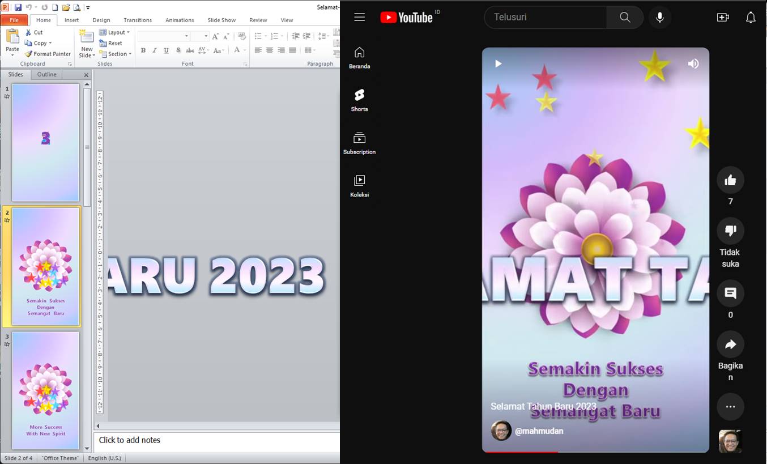Open the Subscription feed icon

(x=359, y=138)
